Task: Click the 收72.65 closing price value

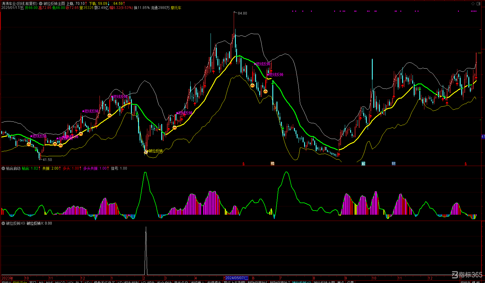Action: click(x=72, y=8)
